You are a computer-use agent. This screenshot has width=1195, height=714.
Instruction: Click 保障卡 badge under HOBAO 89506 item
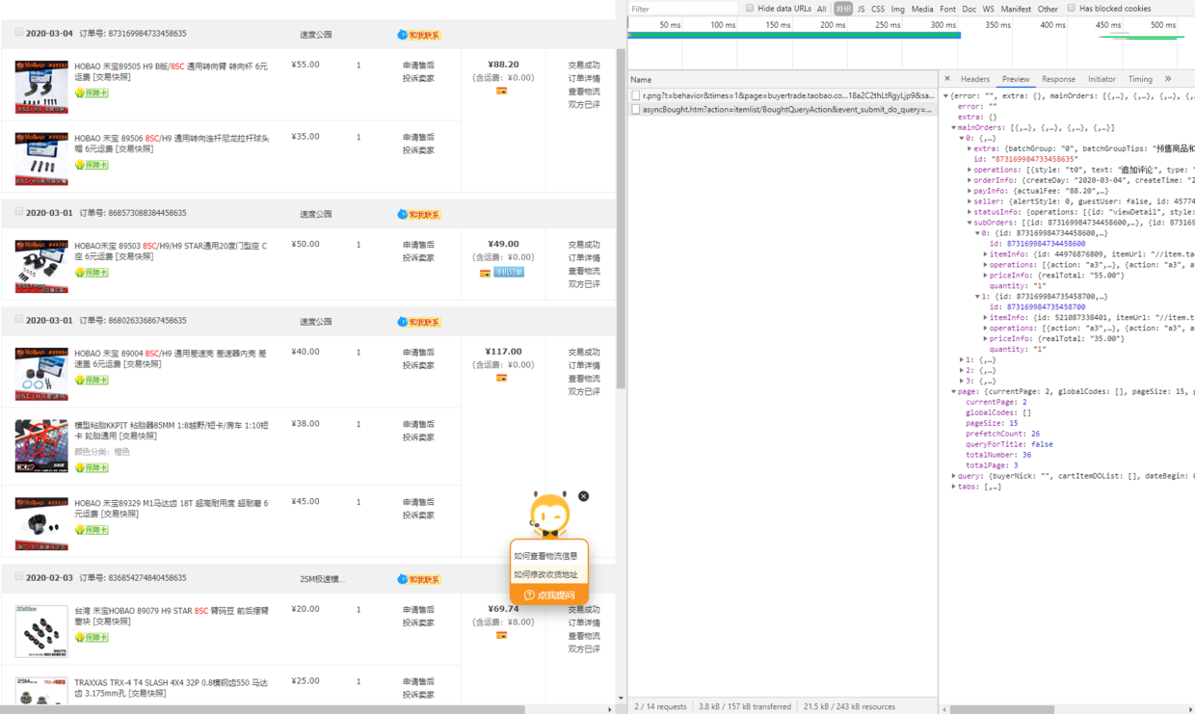click(92, 165)
